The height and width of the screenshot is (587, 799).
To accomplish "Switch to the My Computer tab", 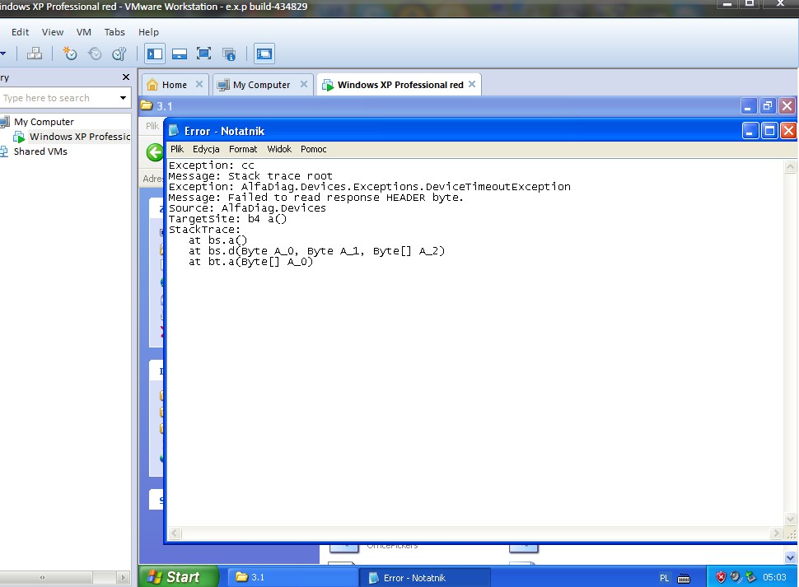I will pos(261,85).
